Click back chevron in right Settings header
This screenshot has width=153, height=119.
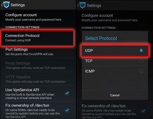78,5
